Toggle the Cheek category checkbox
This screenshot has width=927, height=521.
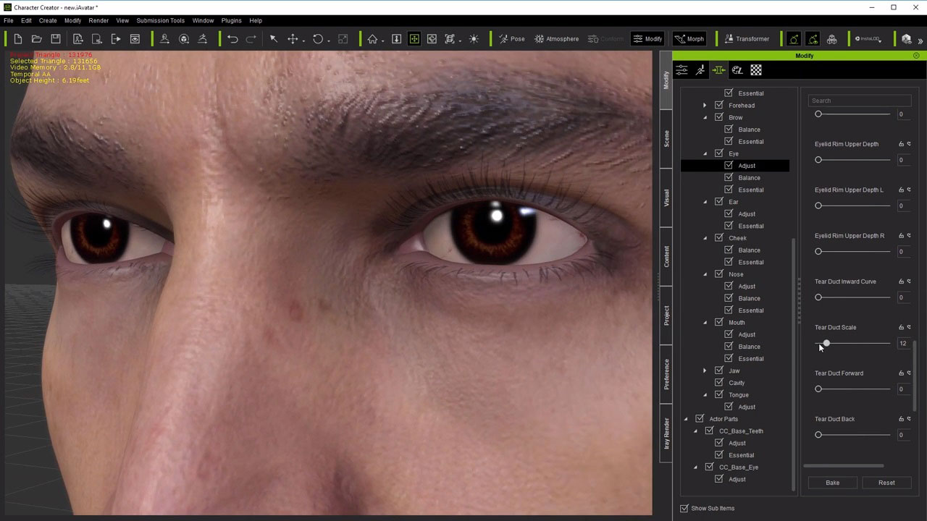point(719,238)
